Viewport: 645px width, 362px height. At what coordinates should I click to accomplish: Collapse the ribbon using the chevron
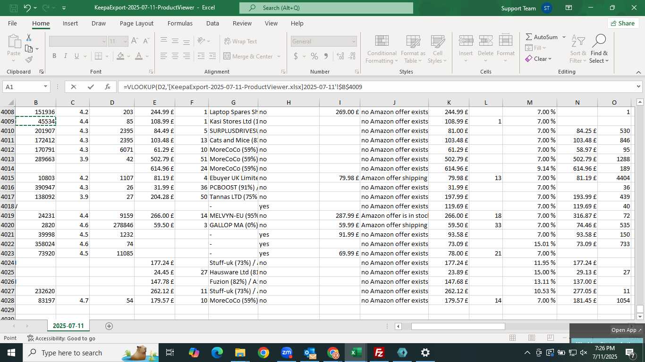click(638, 72)
